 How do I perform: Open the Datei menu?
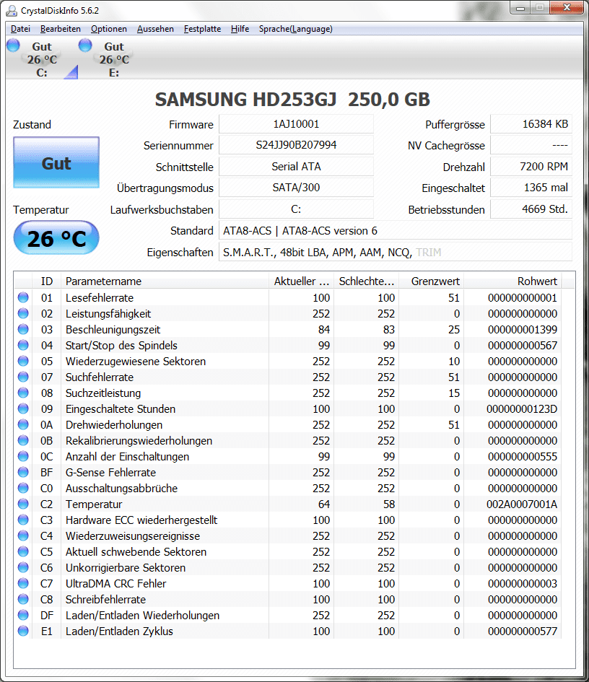coord(20,29)
